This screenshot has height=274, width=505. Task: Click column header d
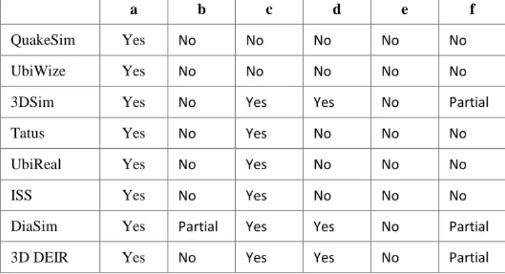(337, 9)
